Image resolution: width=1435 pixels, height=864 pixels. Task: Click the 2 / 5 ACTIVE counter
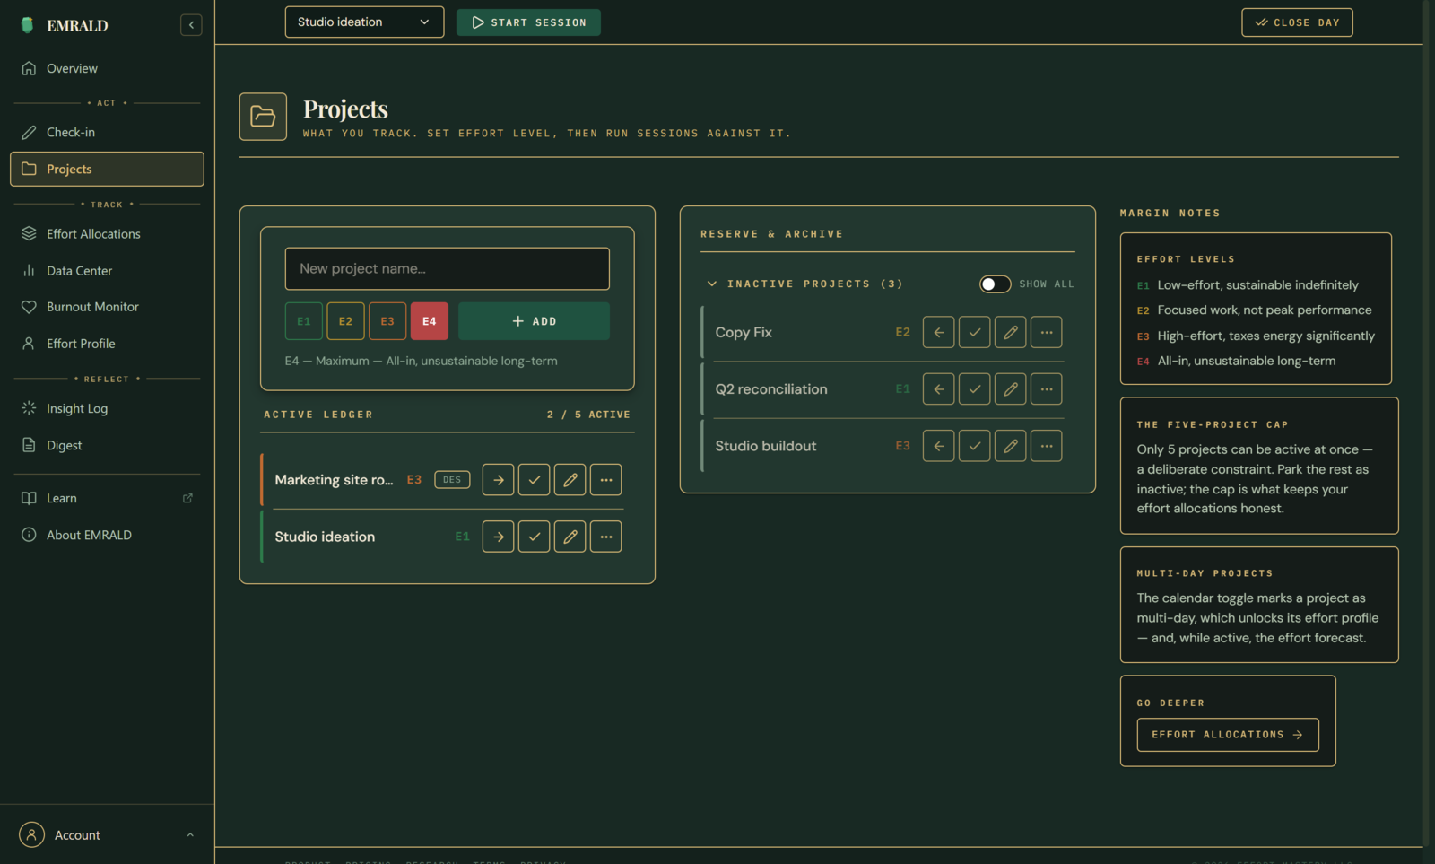point(588,415)
